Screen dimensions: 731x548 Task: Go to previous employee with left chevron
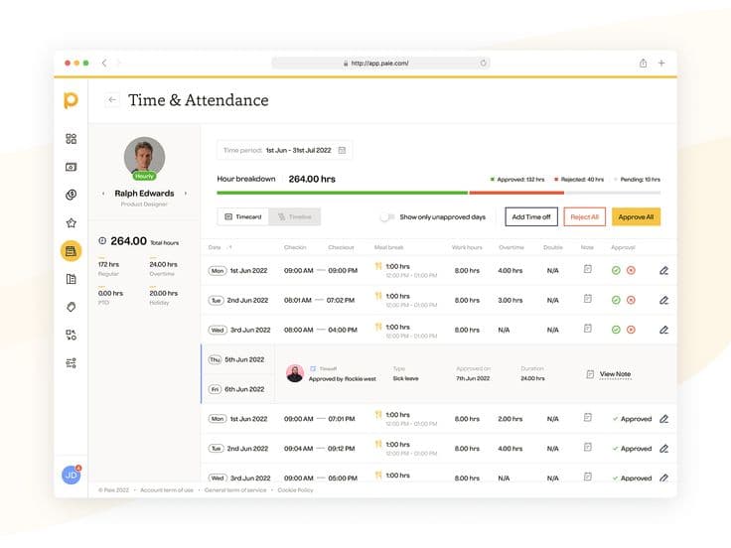click(104, 194)
